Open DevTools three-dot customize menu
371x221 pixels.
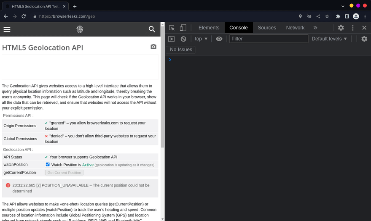click(353, 28)
